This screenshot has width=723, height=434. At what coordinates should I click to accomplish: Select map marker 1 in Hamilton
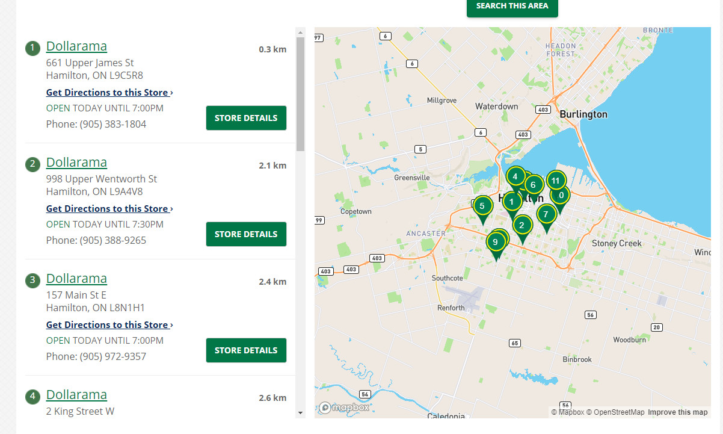[512, 202]
